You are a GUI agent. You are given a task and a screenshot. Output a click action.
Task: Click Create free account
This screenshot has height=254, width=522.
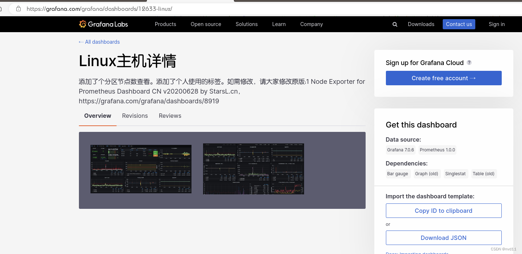point(443,78)
